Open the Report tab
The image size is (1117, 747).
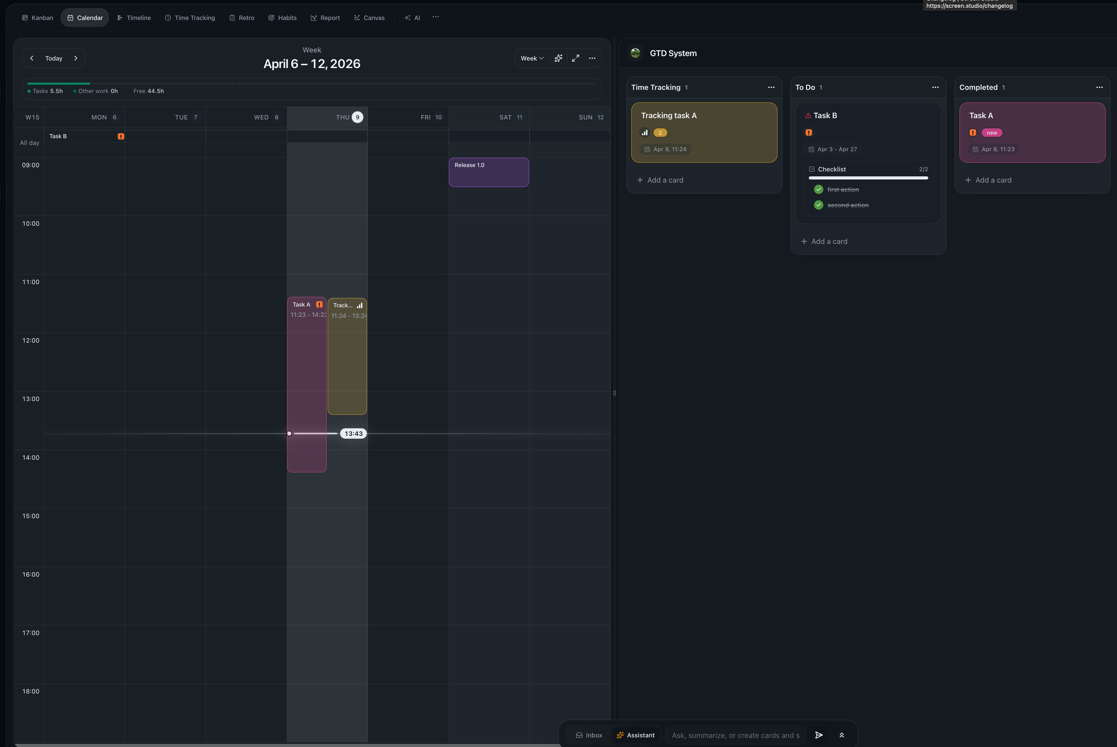[x=325, y=18]
